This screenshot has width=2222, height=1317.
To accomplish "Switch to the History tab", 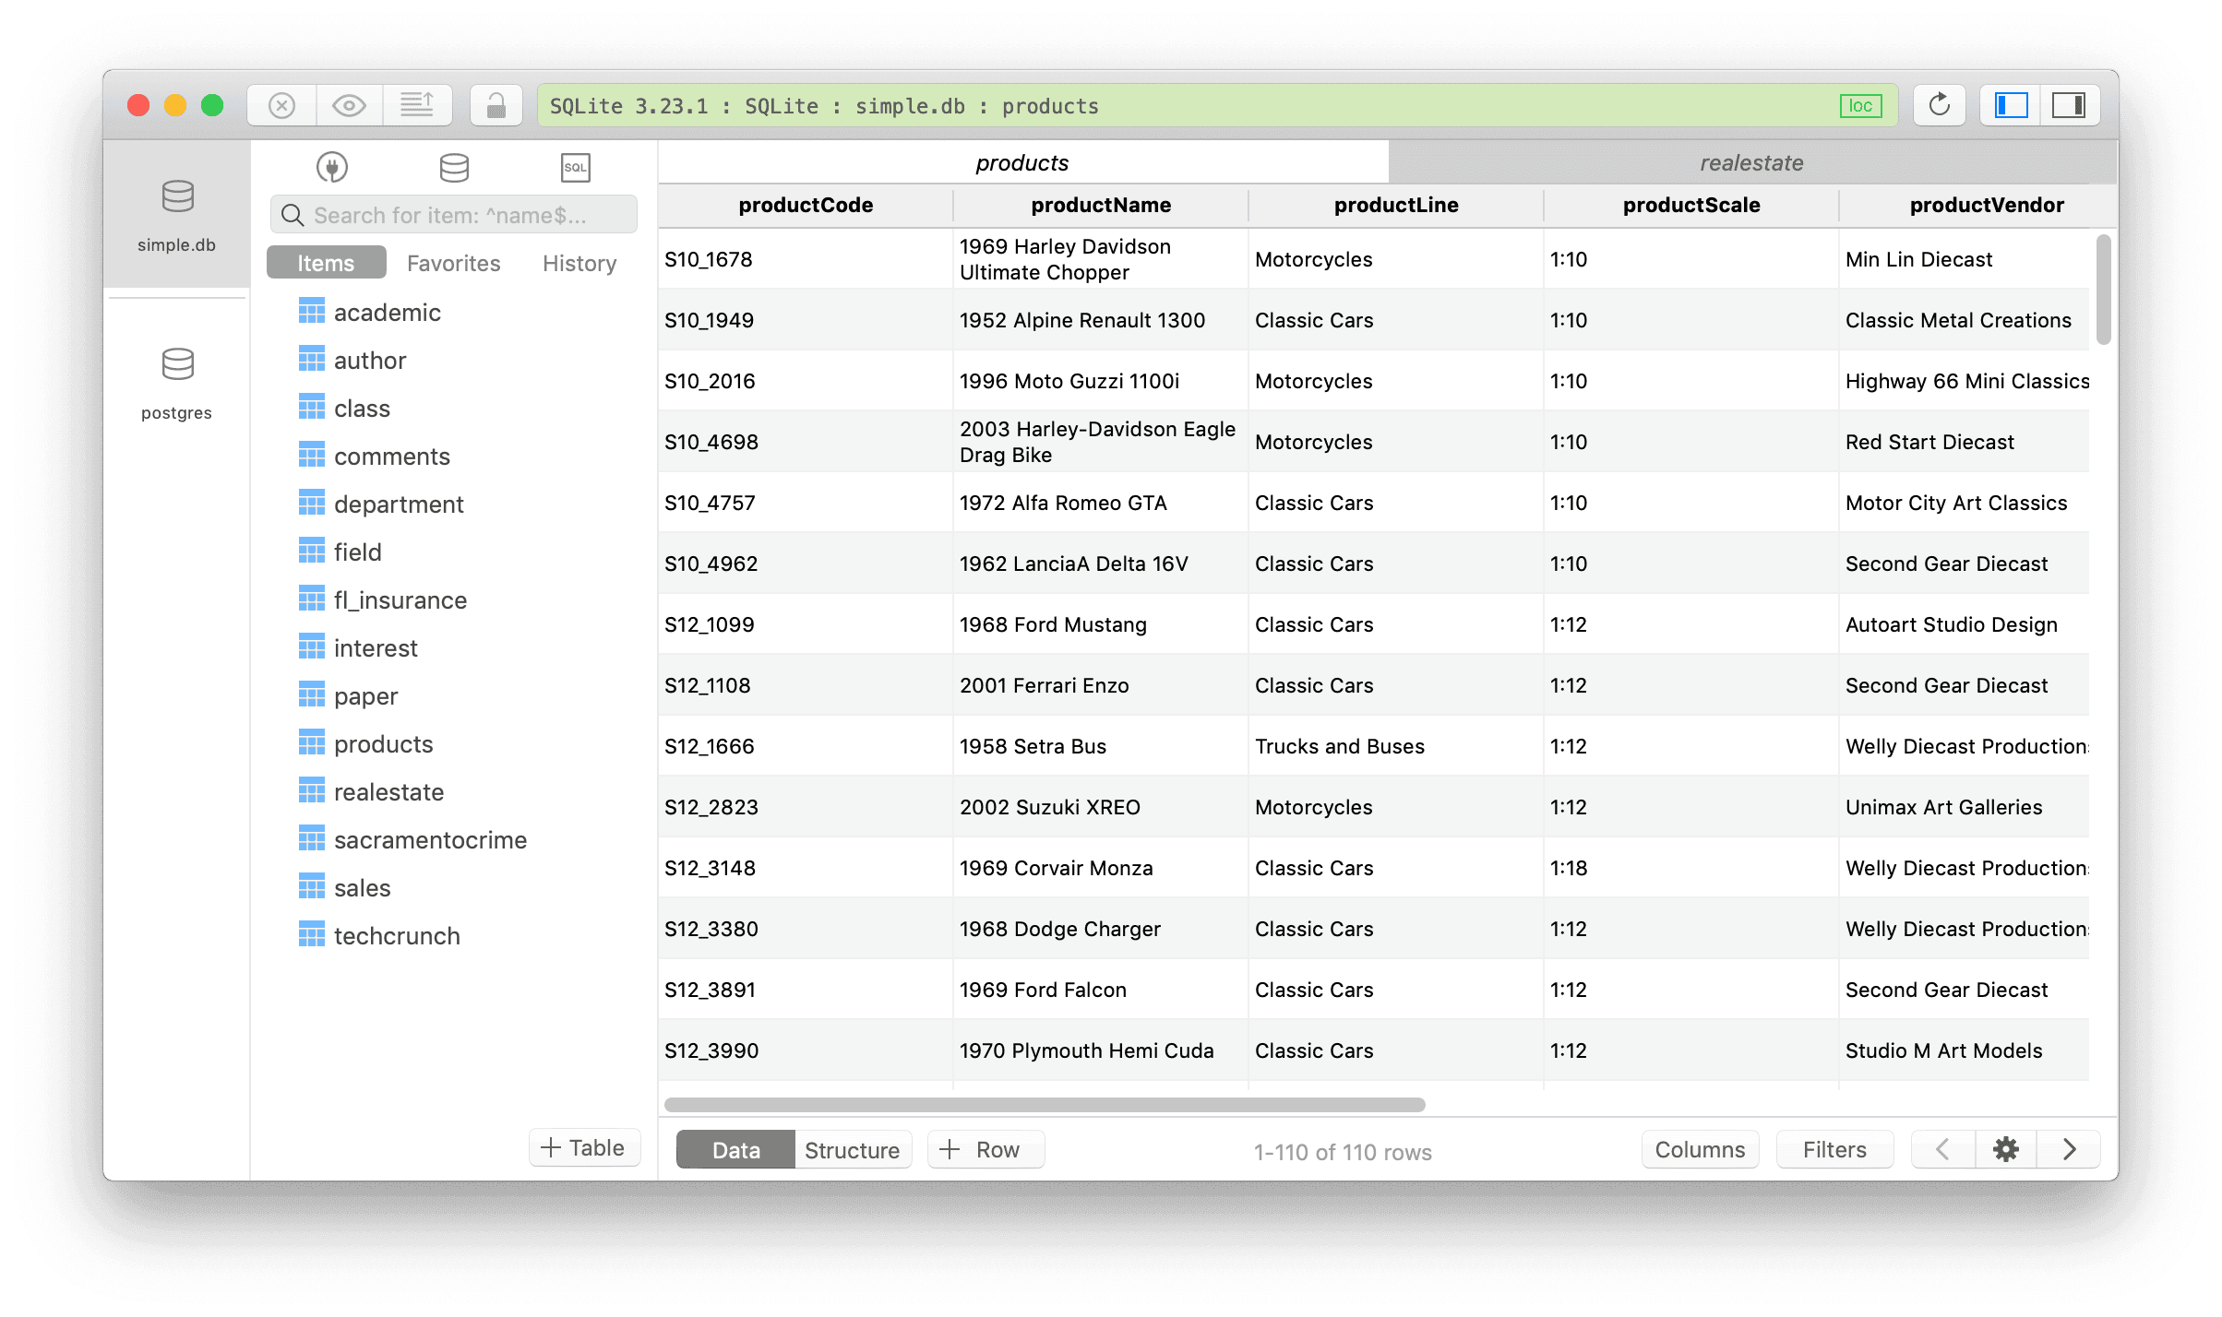I will click(579, 263).
